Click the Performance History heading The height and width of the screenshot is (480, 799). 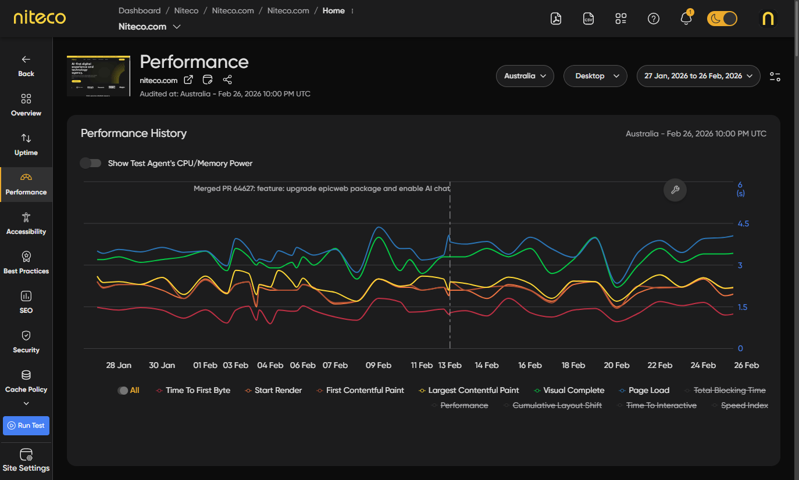pos(134,133)
